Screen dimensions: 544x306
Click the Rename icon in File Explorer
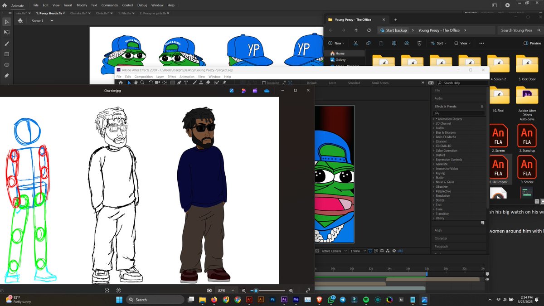point(394,43)
